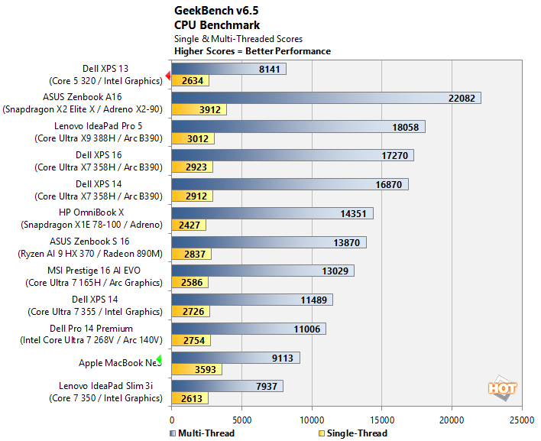Select "(Core Ultra 7 355 / Intel Graphics)"

coord(95,312)
